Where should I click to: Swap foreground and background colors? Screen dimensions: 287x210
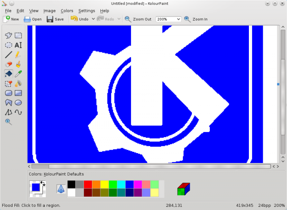[43, 183]
